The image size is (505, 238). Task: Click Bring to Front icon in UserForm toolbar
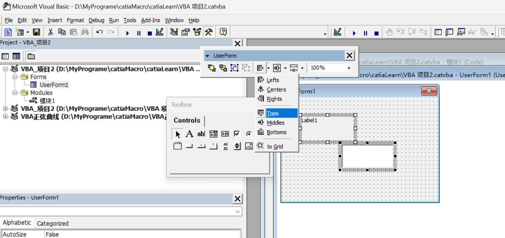tap(211, 68)
